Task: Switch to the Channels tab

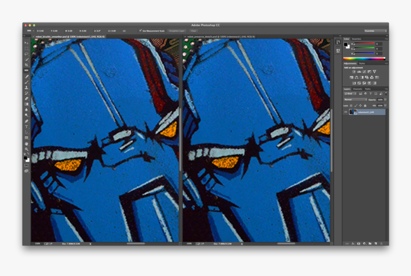Action: pyautogui.click(x=357, y=89)
